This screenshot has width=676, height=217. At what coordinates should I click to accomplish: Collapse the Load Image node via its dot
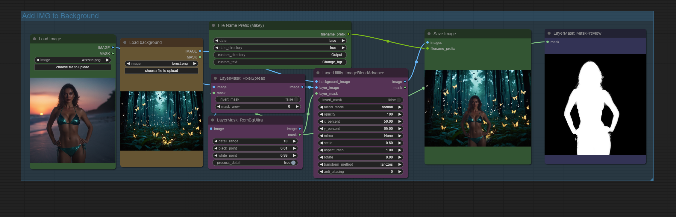tap(34, 39)
